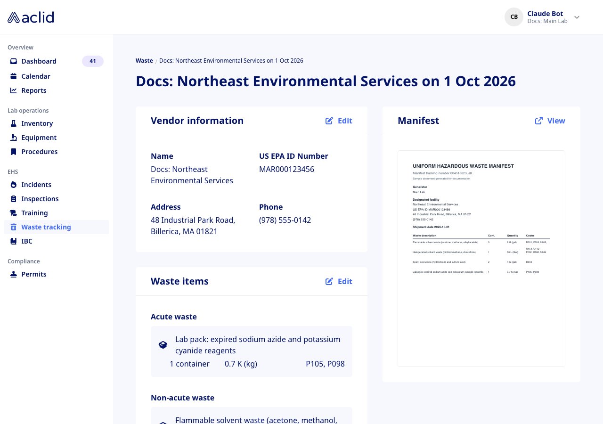
Task: Edit the Waste items section
Action: 339,281
